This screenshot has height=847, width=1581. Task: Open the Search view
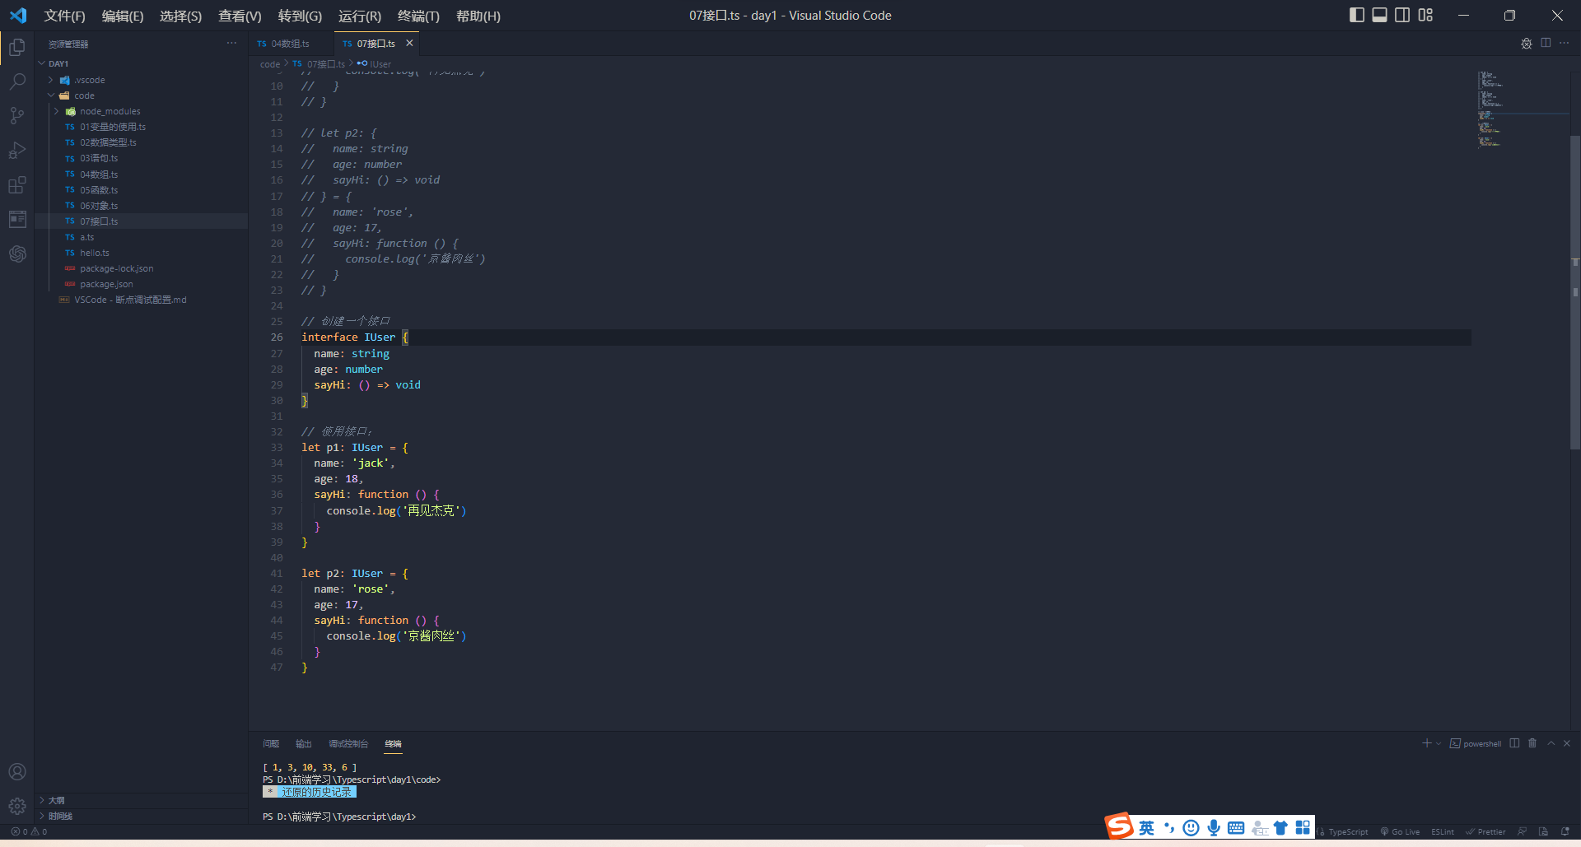[x=17, y=81]
